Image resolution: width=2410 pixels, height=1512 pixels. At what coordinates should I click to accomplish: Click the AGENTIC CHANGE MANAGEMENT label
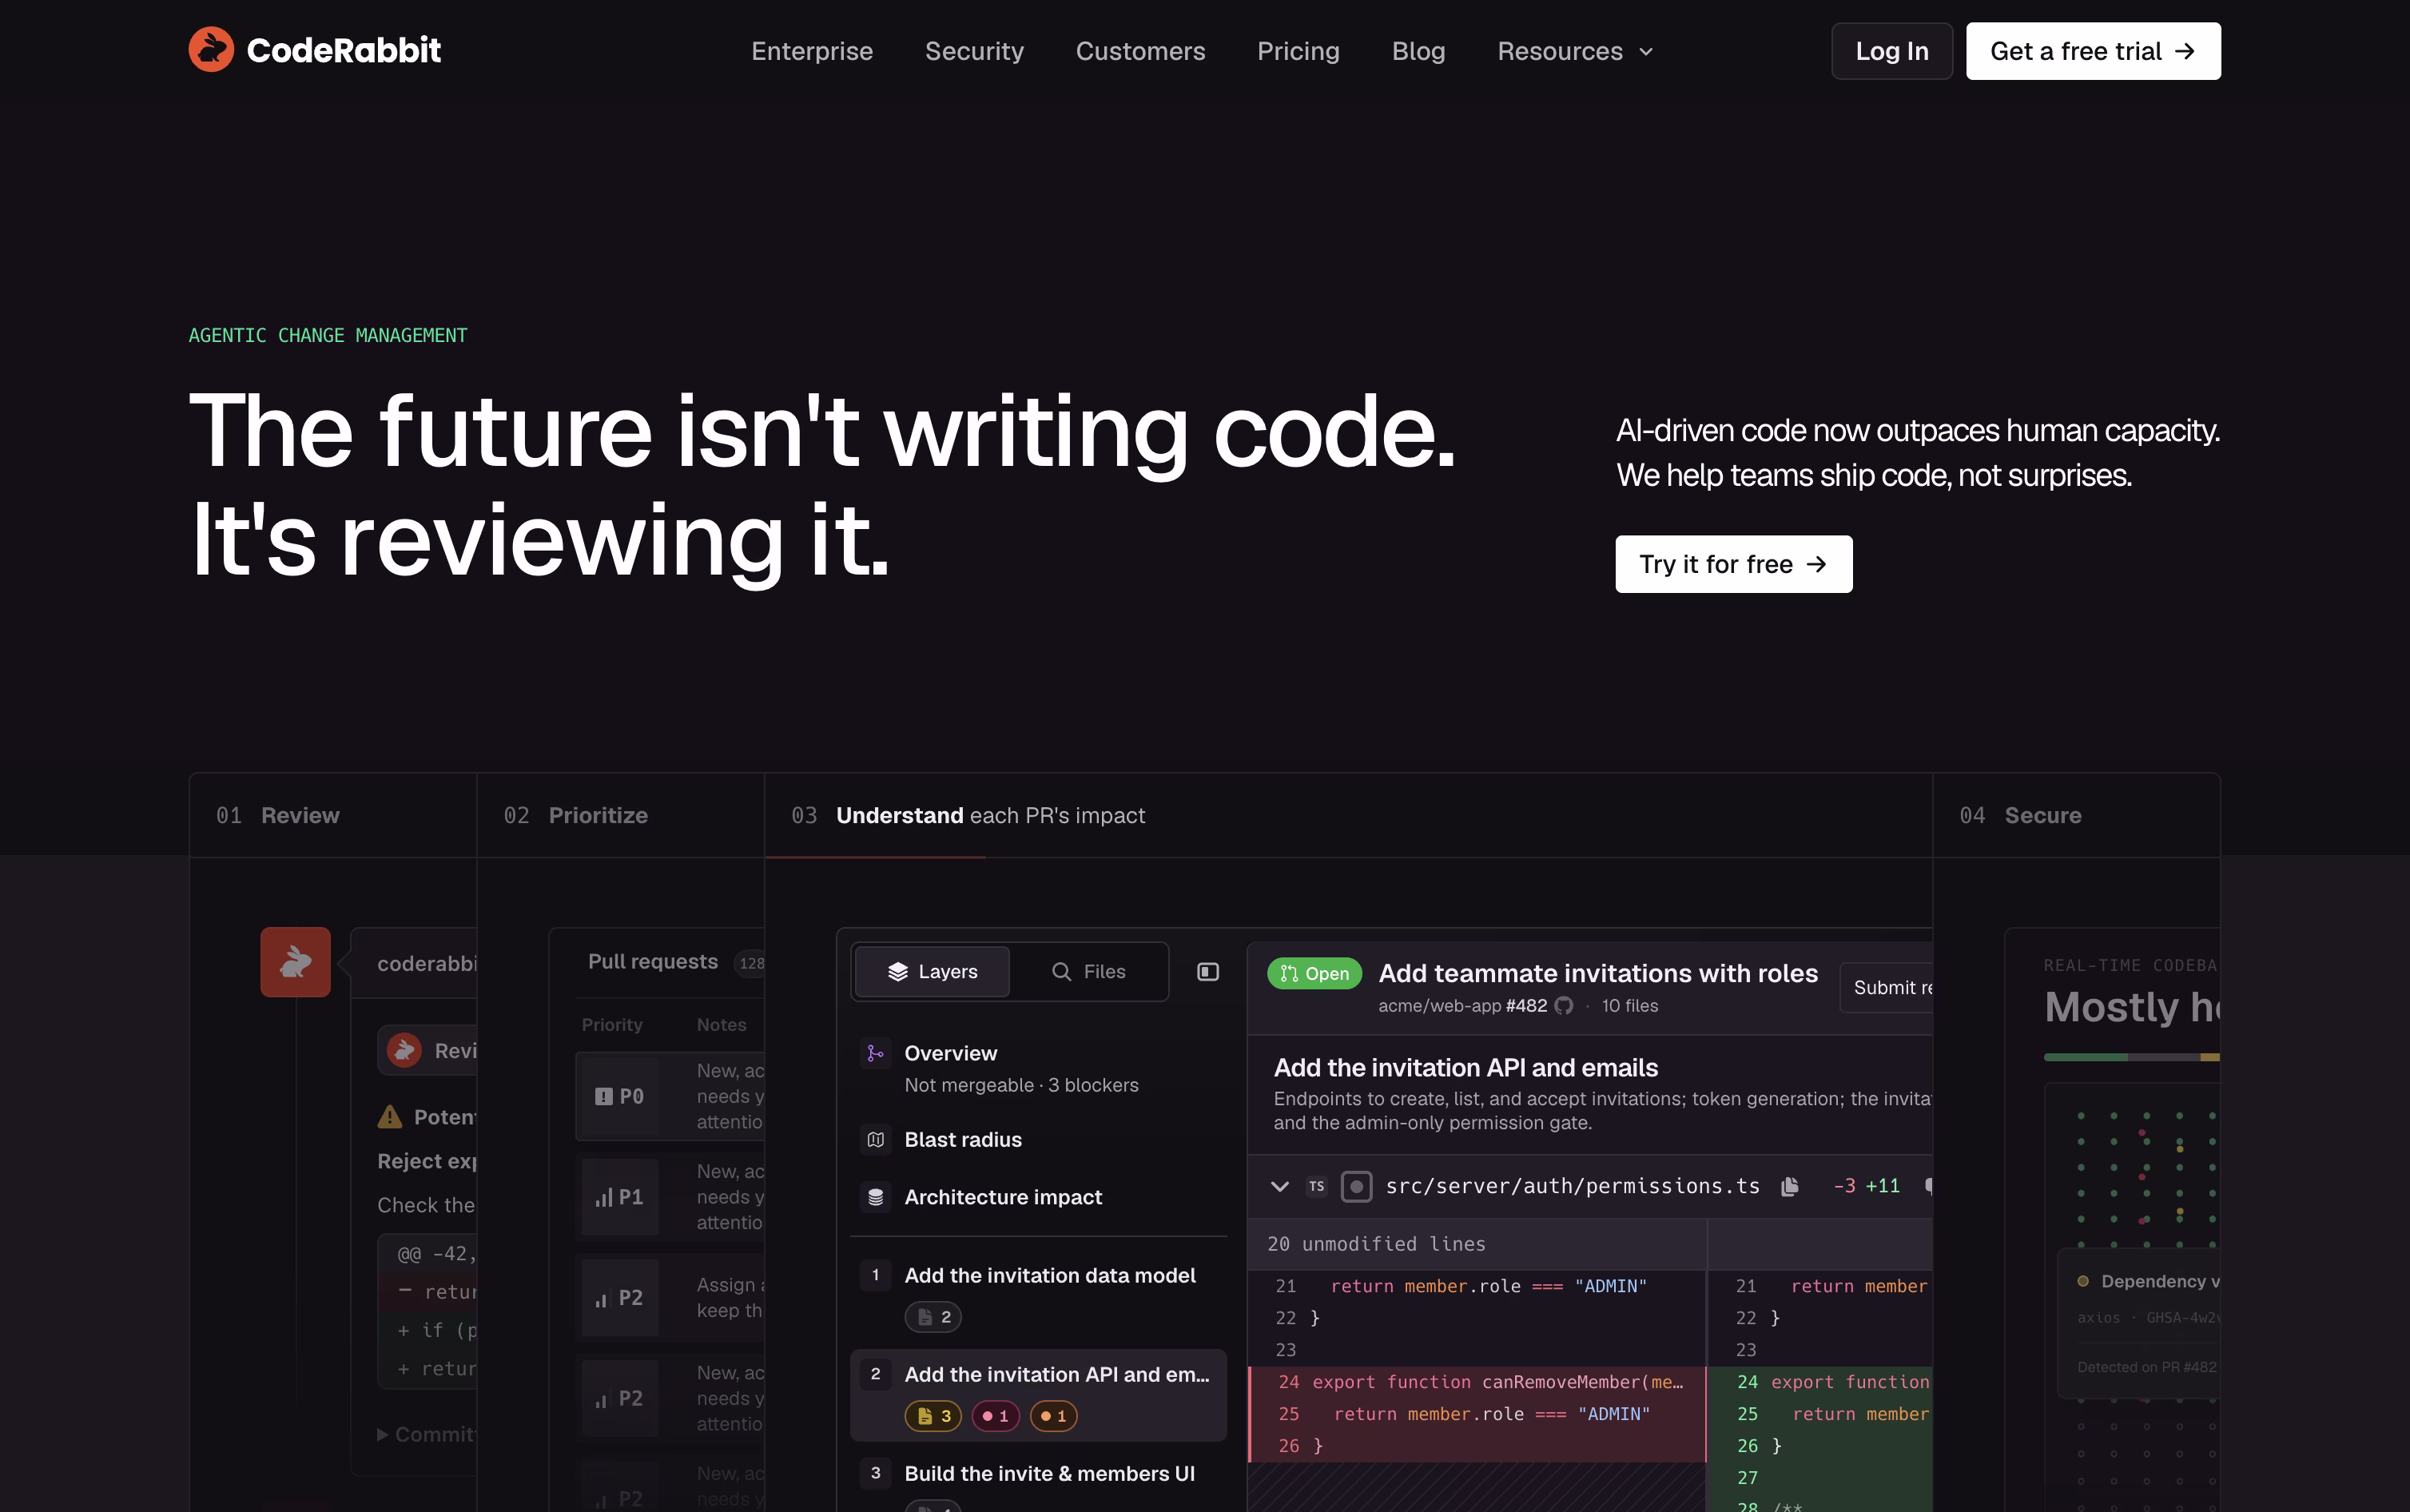coord(328,336)
